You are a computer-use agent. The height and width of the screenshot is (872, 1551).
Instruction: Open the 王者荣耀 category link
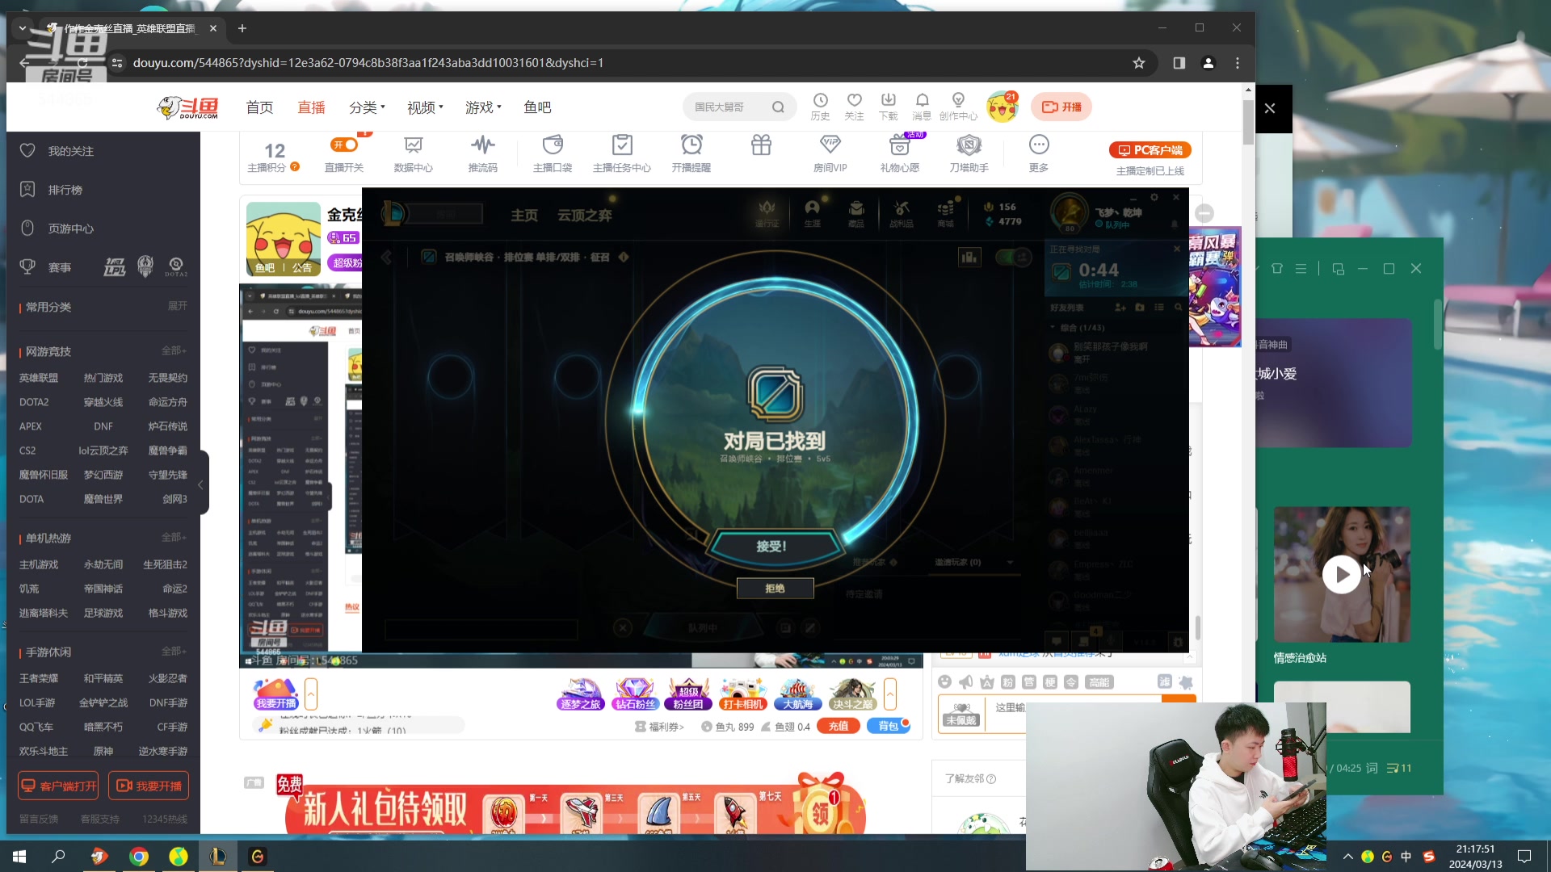pos(39,678)
